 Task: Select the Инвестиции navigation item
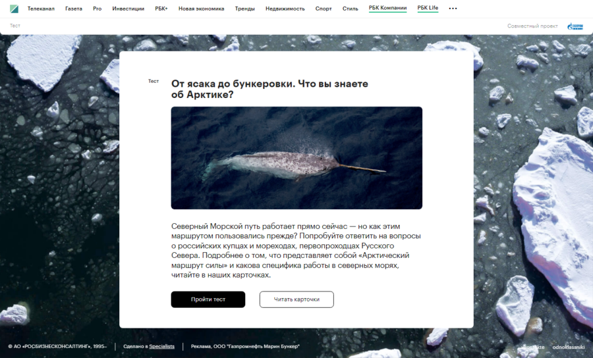[x=128, y=9]
